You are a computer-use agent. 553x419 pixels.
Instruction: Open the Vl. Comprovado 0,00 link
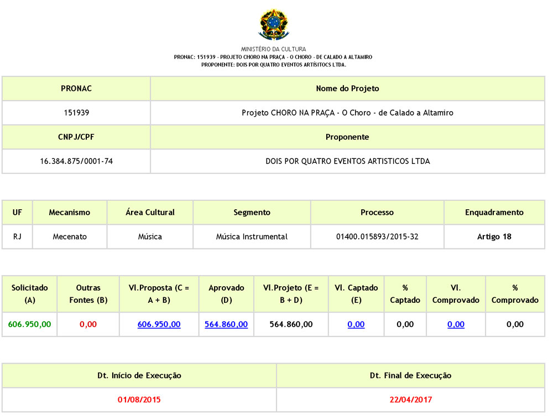[456, 324]
